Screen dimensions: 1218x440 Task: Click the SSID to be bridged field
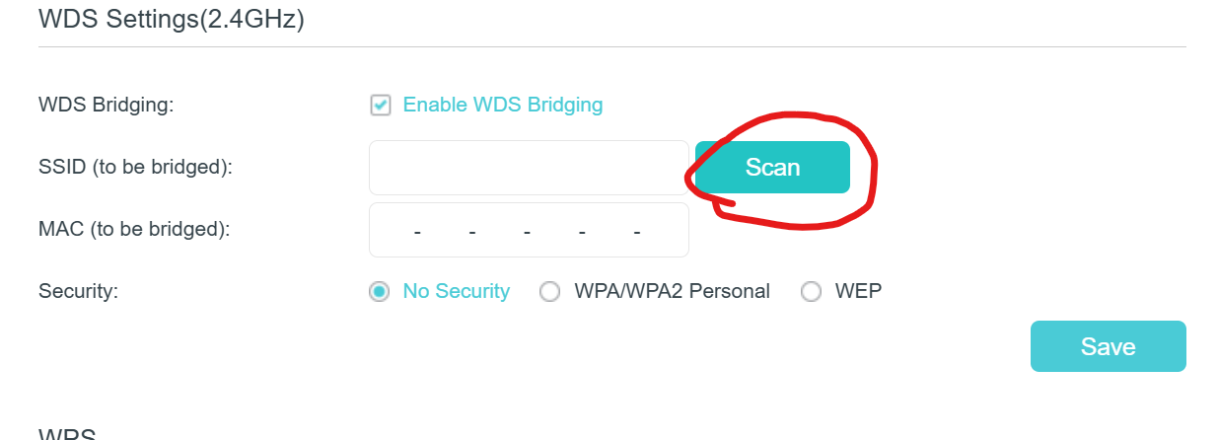(x=528, y=168)
